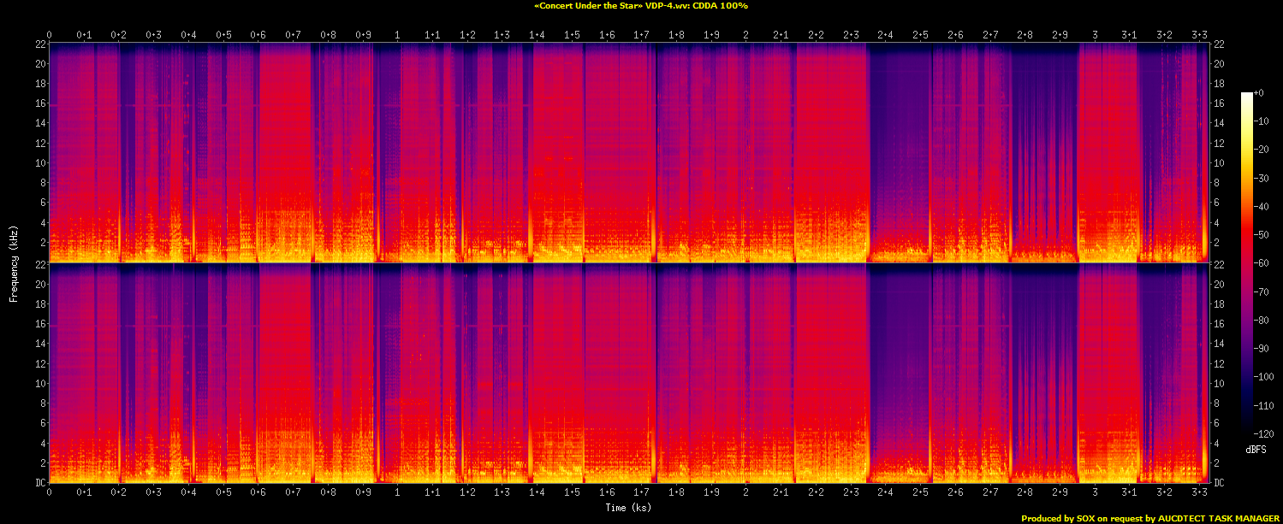
Task: Click the "2.4" marker on the top time axis
Action: (885, 35)
